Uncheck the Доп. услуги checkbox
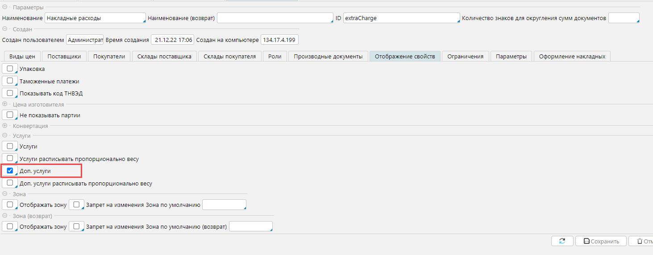The width and height of the screenshot is (653, 255). pos(10,171)
